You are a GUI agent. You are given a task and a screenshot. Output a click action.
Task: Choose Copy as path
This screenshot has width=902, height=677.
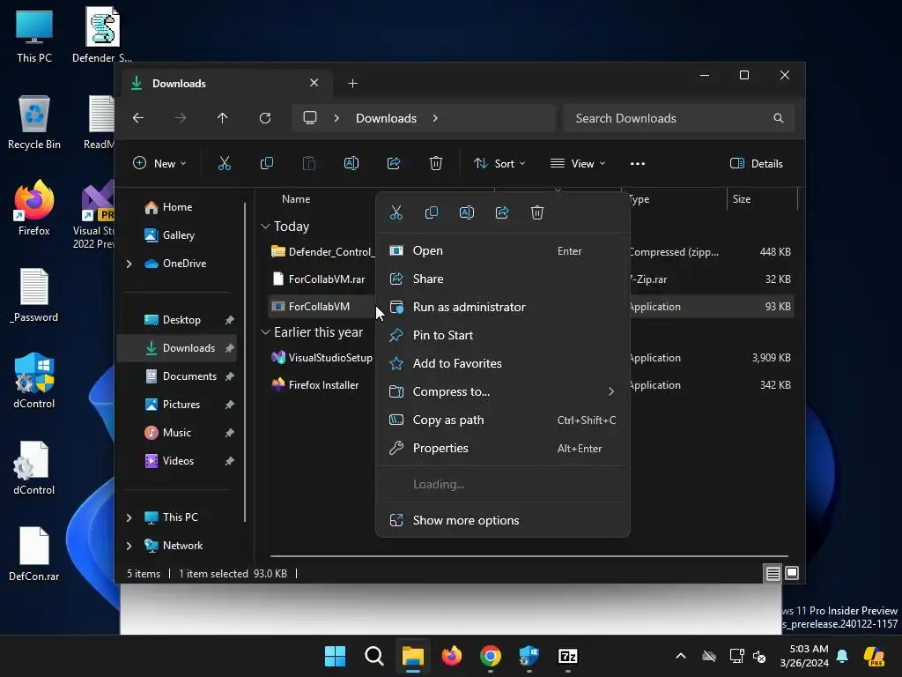pos(502,420)
